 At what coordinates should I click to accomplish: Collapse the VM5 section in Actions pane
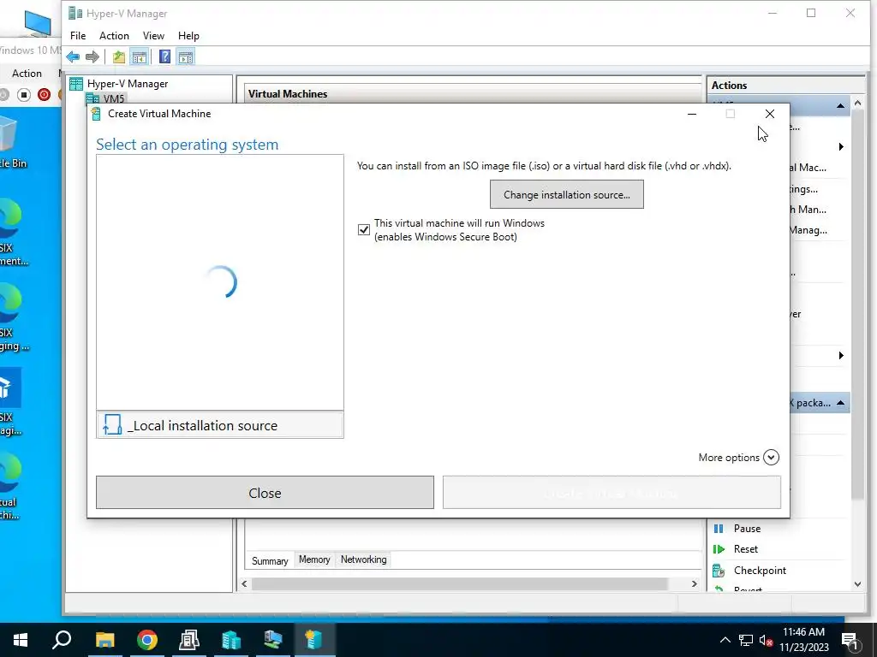click(840, 105)
